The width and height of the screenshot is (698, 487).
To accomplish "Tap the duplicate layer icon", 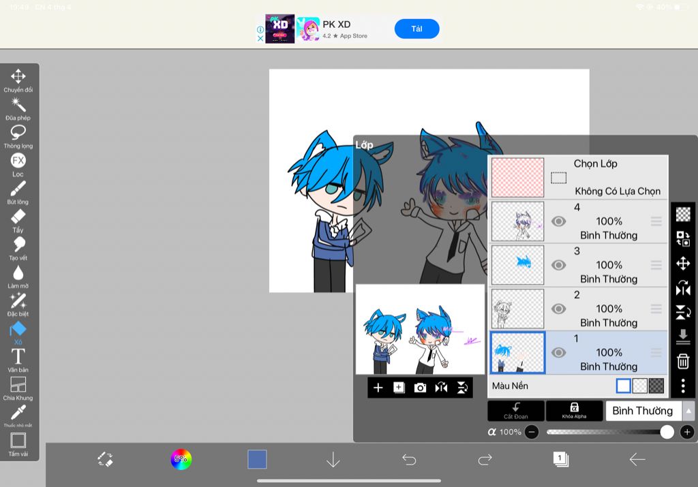I will click(x=399, y=388).
